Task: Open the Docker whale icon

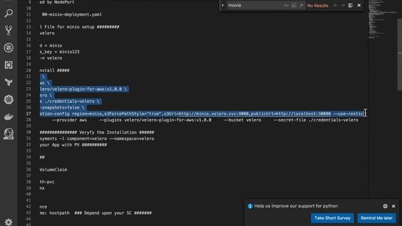Action: pos(8,117)
